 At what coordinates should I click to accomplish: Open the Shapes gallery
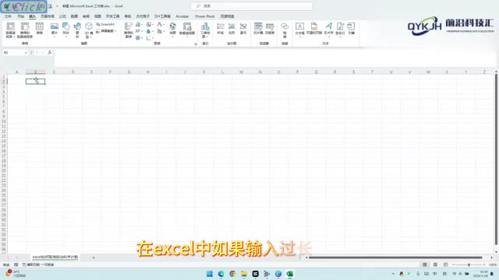65,30
